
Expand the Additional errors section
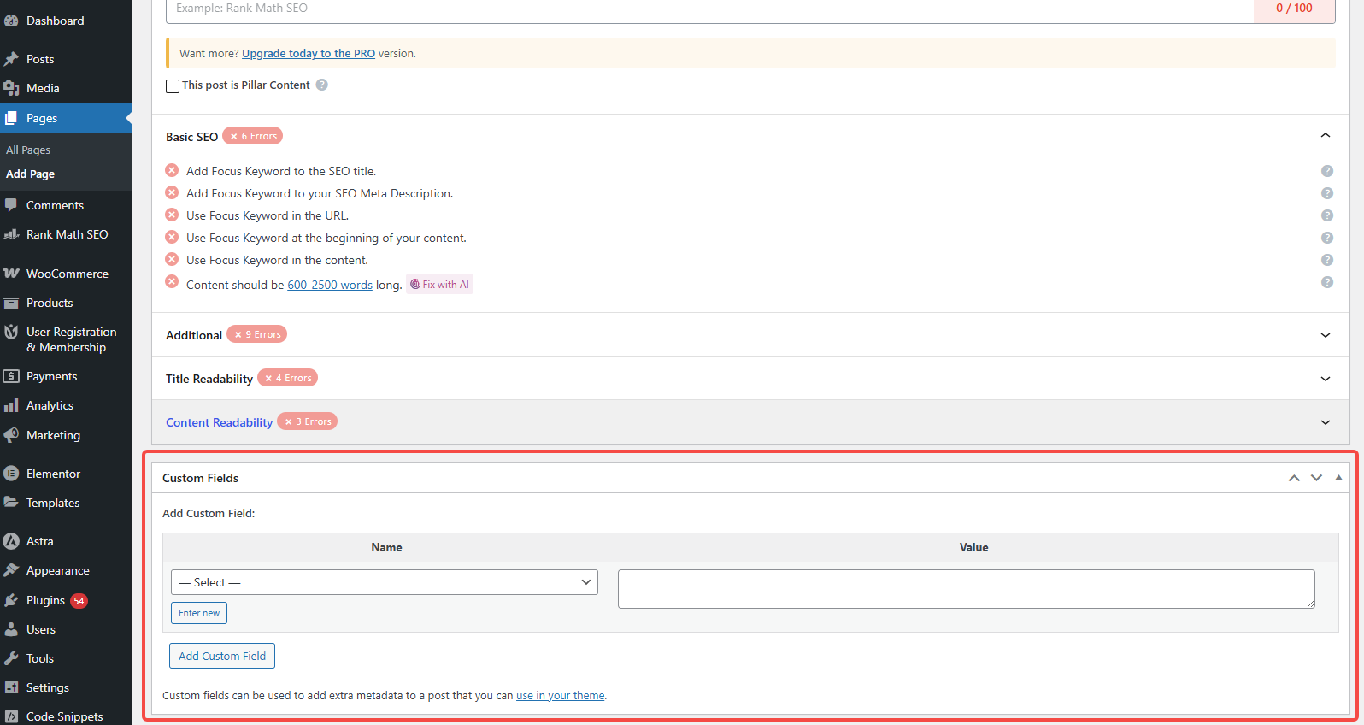1325,335
